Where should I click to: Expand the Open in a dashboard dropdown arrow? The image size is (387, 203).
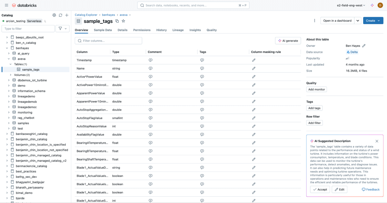tap(358, 21)
